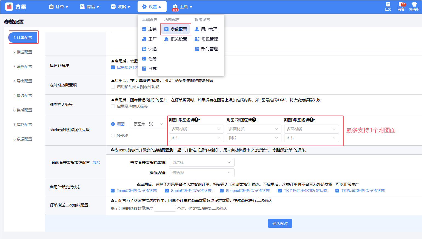Open 需要合并发货的店铺 dropdown
This screenshot has height=239, width=422.
pos(201,162)
